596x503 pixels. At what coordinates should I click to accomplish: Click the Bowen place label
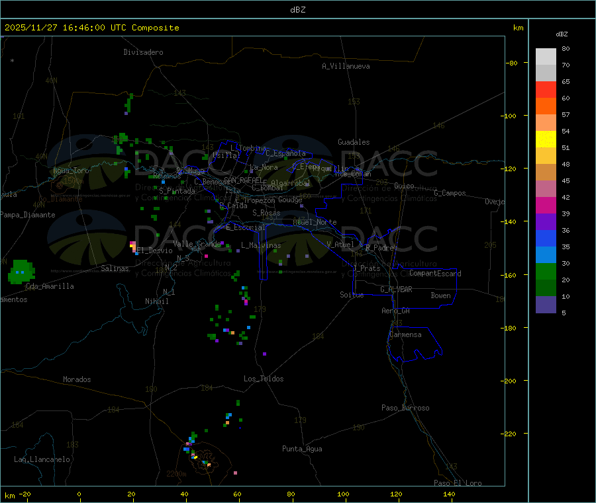pyautogui.click(x=441, y=295)
